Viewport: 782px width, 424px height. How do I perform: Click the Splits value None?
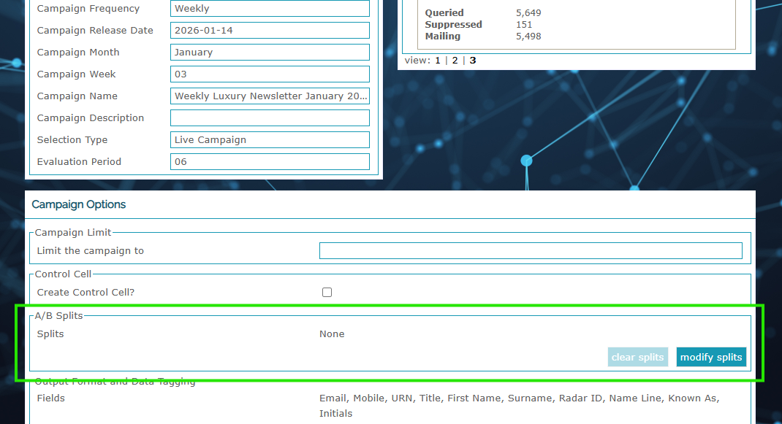tap(332, 334)
